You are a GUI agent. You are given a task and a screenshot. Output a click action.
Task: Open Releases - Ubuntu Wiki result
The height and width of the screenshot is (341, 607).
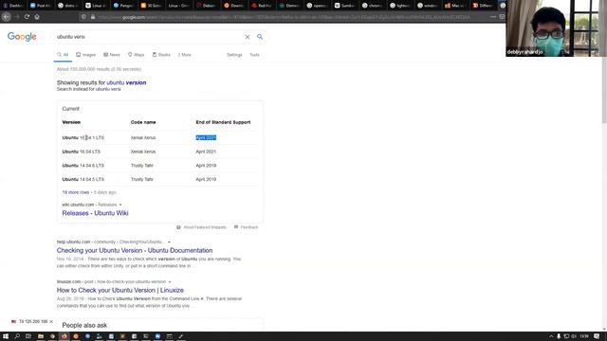coord(95,213)
